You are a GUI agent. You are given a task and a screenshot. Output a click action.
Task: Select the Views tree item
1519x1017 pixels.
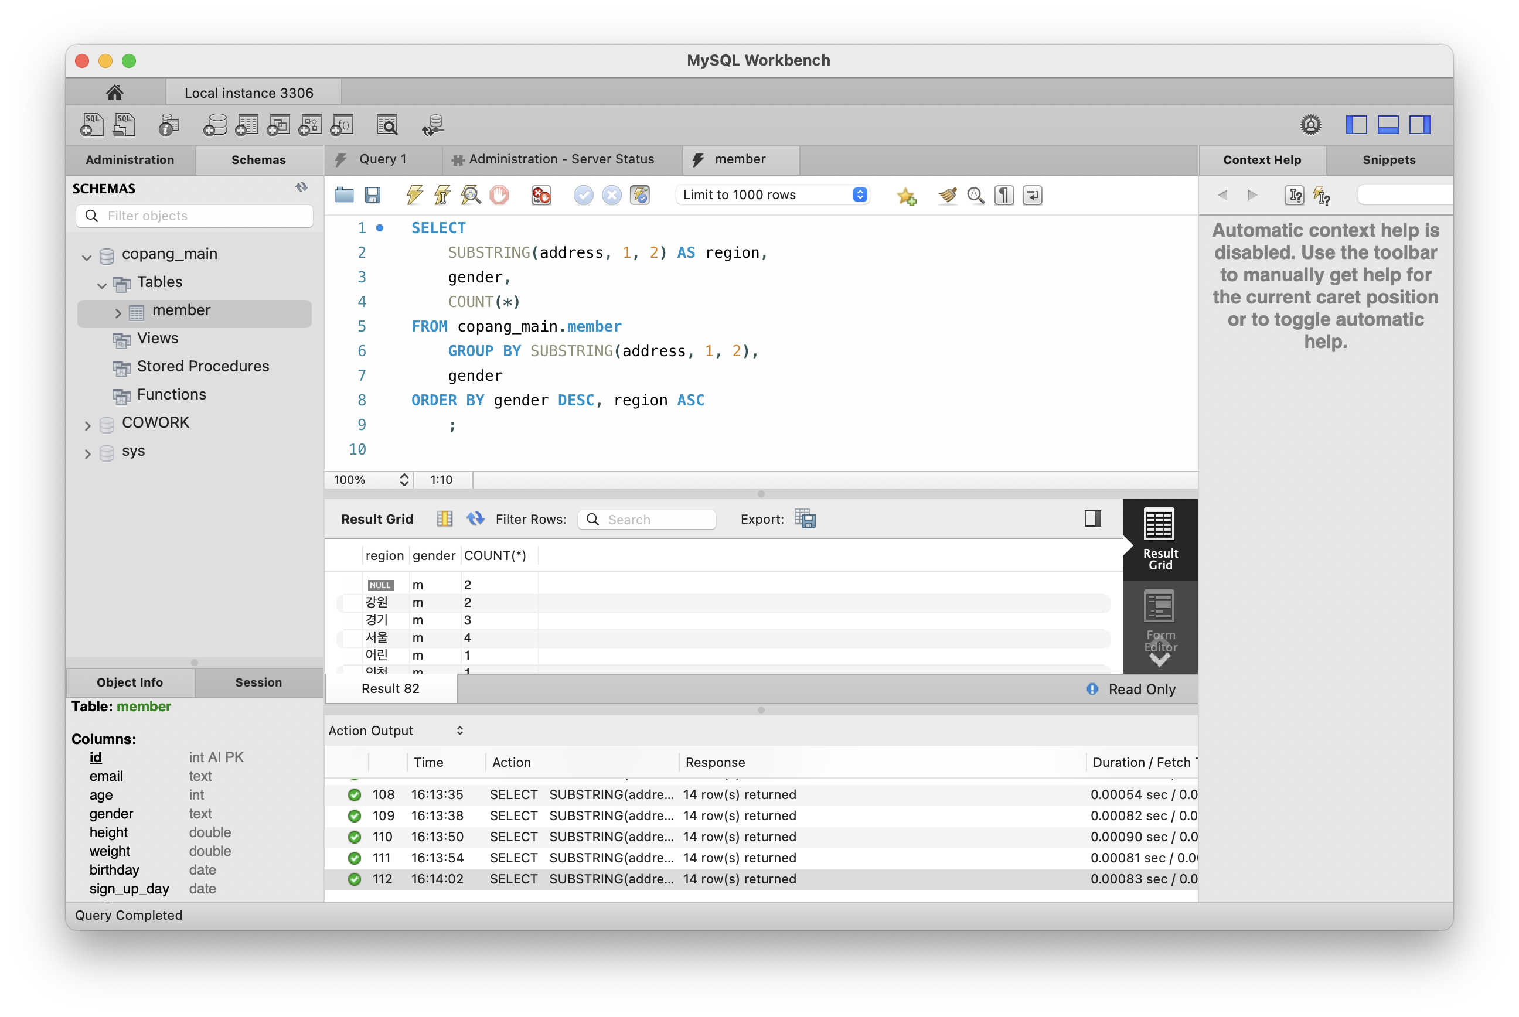click(157, 338)
